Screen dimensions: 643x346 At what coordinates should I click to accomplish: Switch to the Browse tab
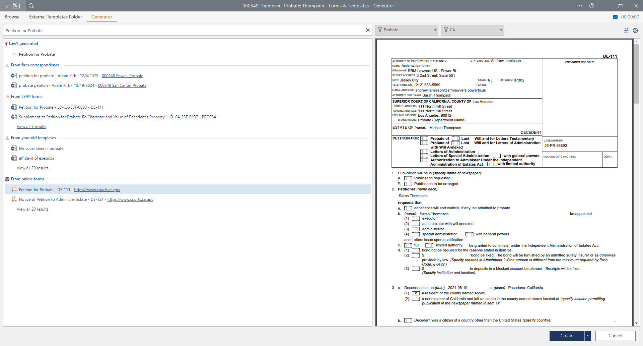pos(12,17)
